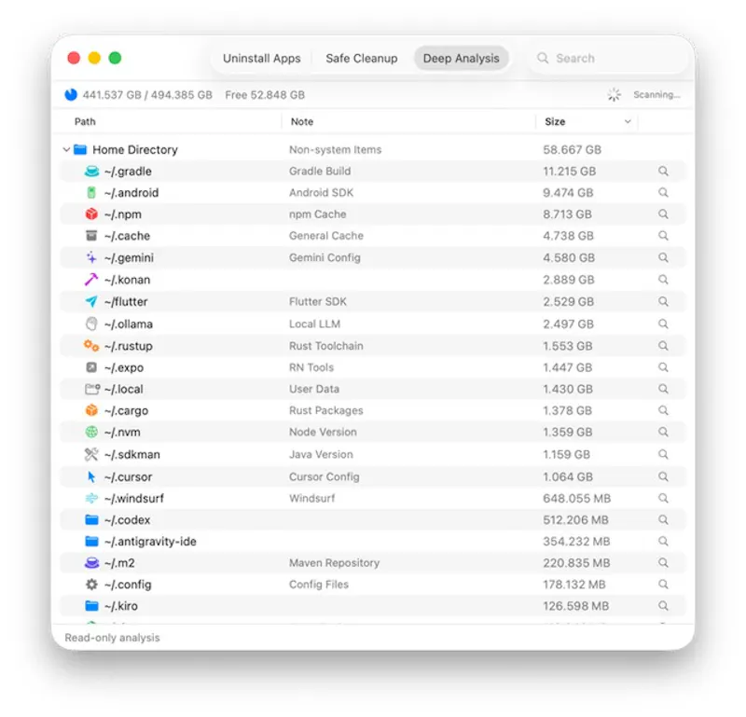Reveal ~/.cargo via magnifier icon
This screenshot has height=717, width=746.
(663, 410)
